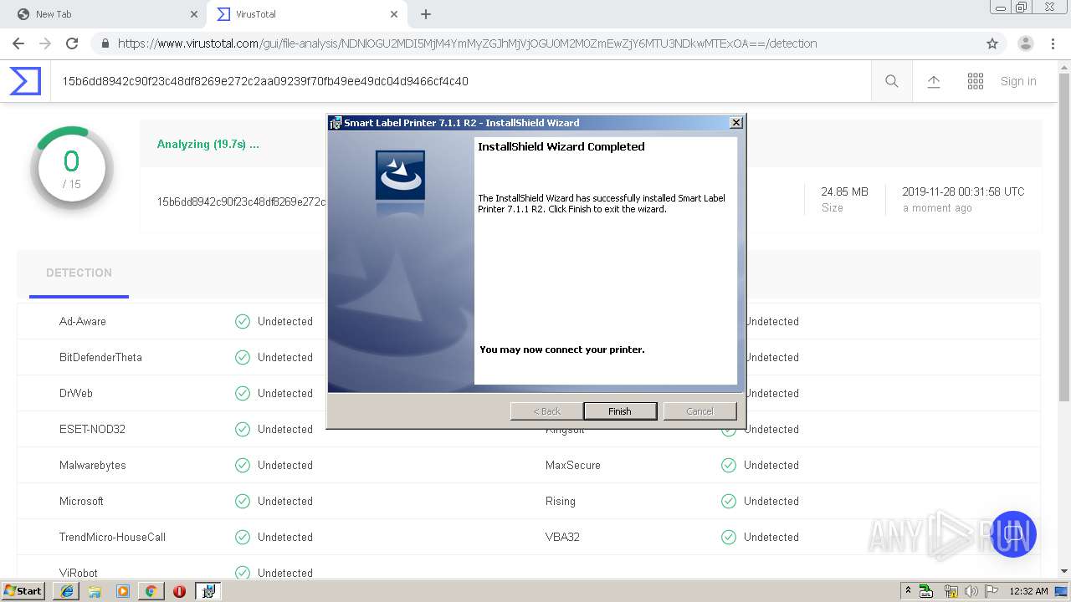The height and width of the screenshot is (602, 1071).
Task: Click the page scrollbar down arrow
Action: pyautogui.click(x=1064, y=571)
